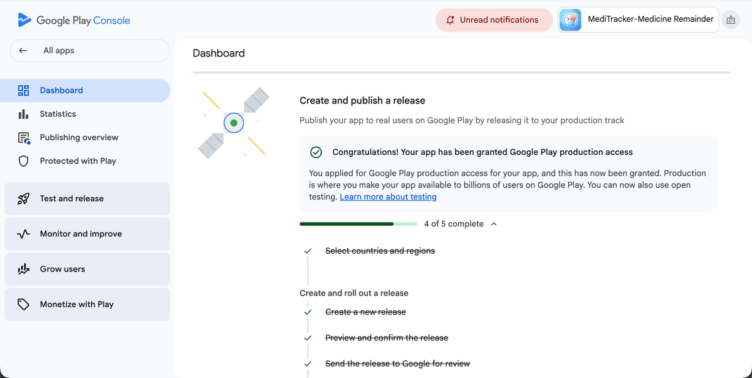The height and width of the screenshot is (378, 752).
Task: Click the Create and roll out a release label
Action: [354, 293]
